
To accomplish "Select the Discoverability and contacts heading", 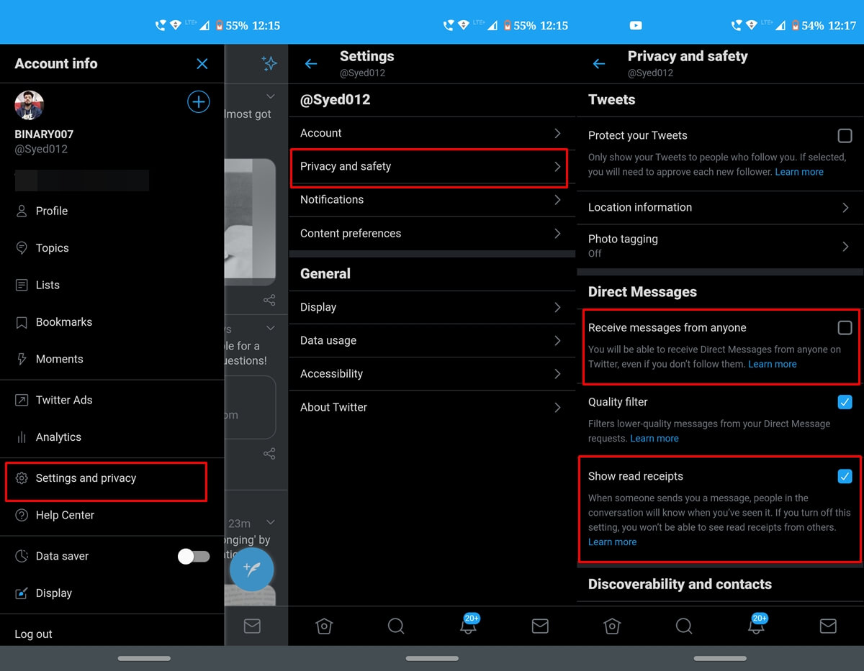I will (680, 585).
